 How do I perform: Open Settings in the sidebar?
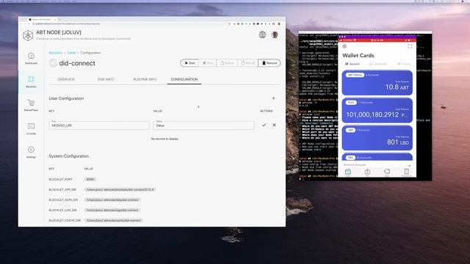(31, 152)
